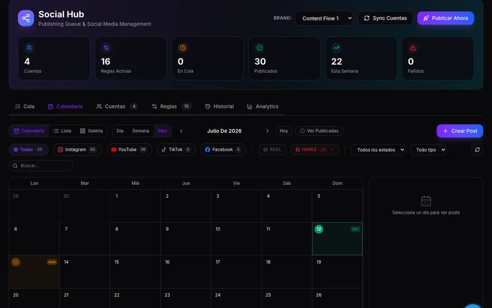Click the refresh icon beside Todo tipo

477,150
